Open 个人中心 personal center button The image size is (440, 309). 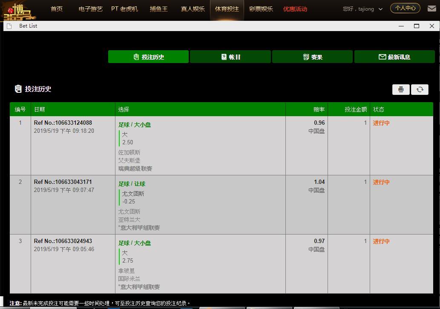click(x=405, y=8)
